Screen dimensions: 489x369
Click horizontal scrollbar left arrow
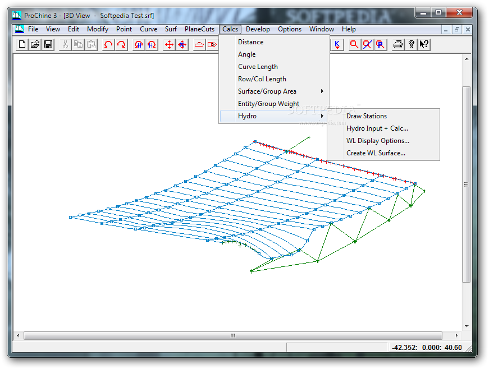point(18,335)
